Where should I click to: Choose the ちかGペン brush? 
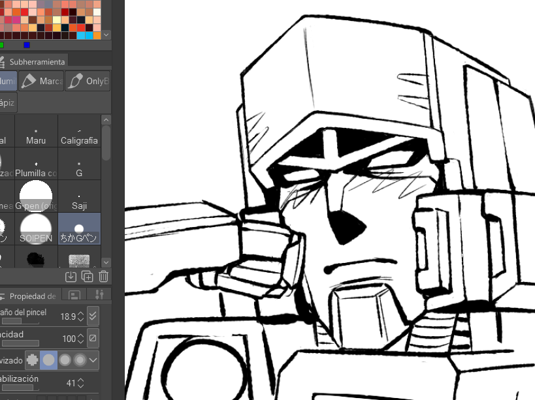pyautogui.click(x=79, y=229)
